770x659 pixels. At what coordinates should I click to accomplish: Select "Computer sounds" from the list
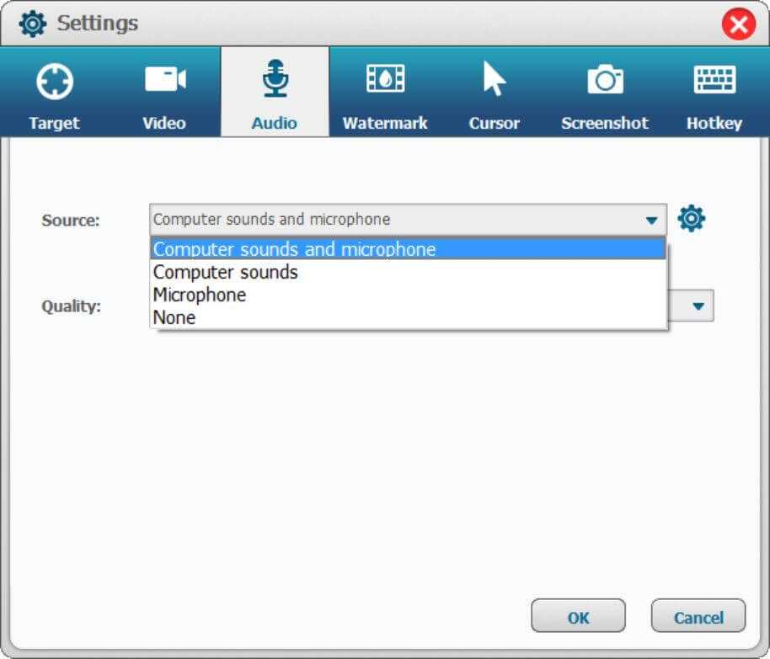[x=226, y=273]
